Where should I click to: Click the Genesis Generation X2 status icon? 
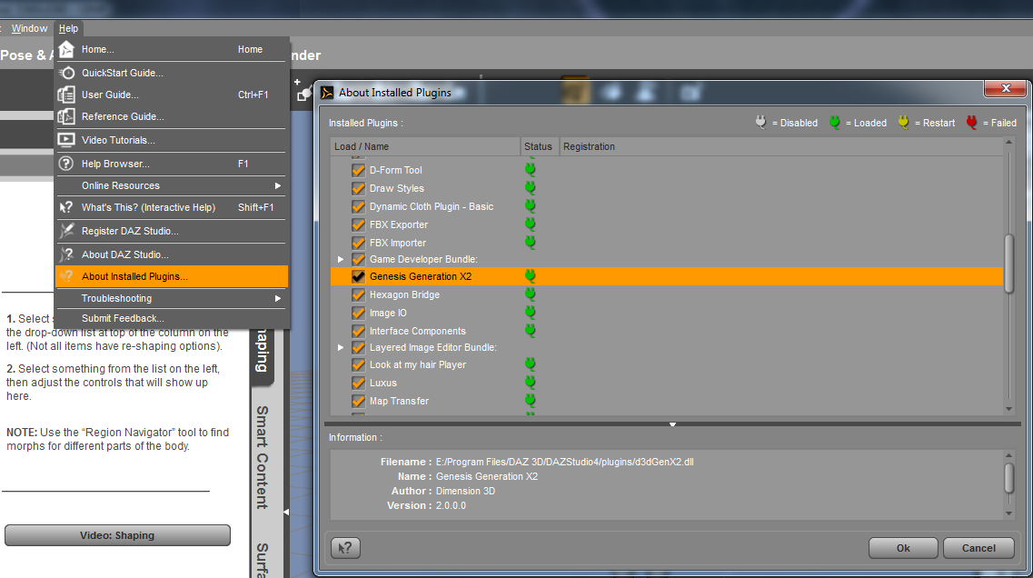click(x=530, y=276)
